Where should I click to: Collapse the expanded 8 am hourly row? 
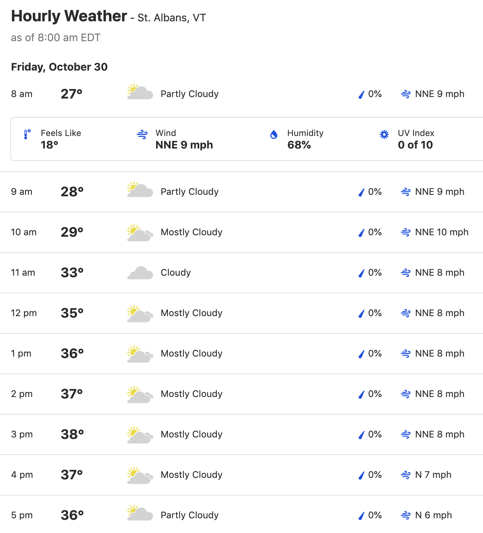(241, 94)
